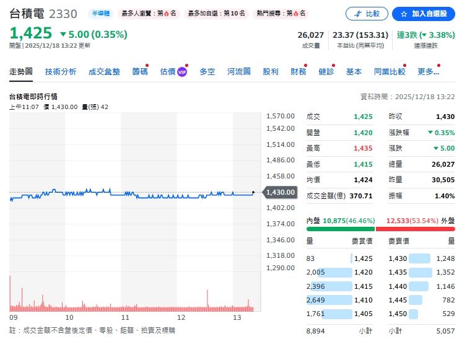Screen dimensions: 462x339
Task: Click the 本益比 23.37 (153.31) value
Action: pos(360,35)
